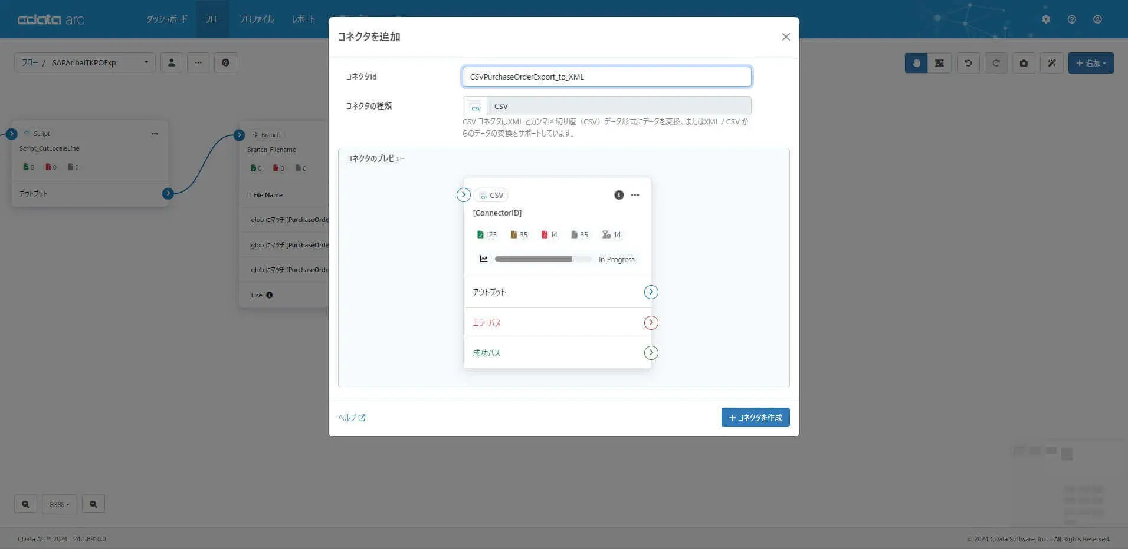1128x549 pixels.
Task: Click the エラーパス red port arrow
Action: 651,323
